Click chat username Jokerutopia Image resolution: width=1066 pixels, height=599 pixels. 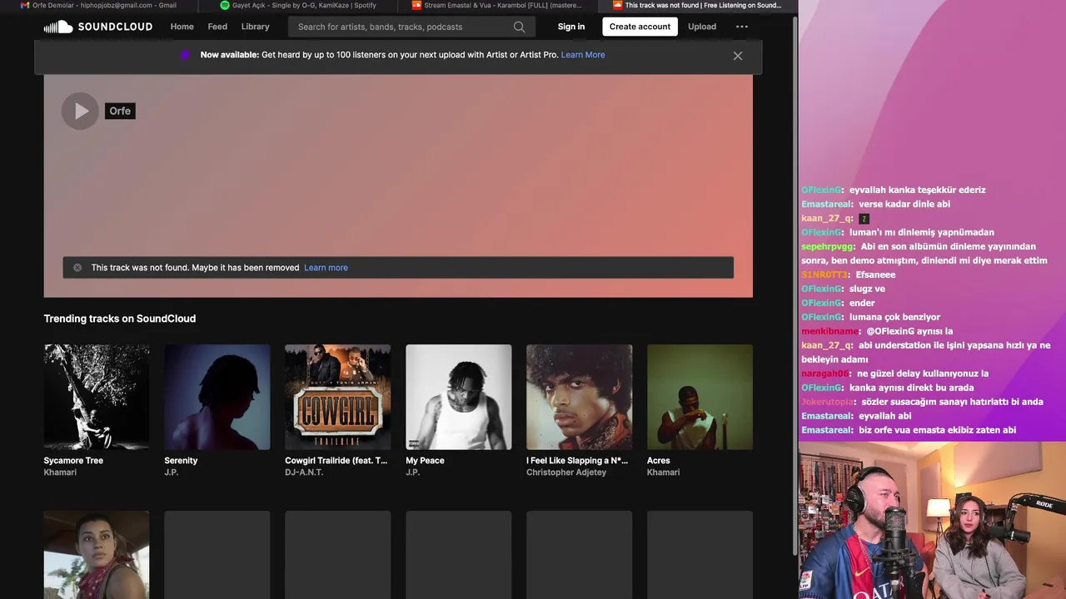click(828, 402)
